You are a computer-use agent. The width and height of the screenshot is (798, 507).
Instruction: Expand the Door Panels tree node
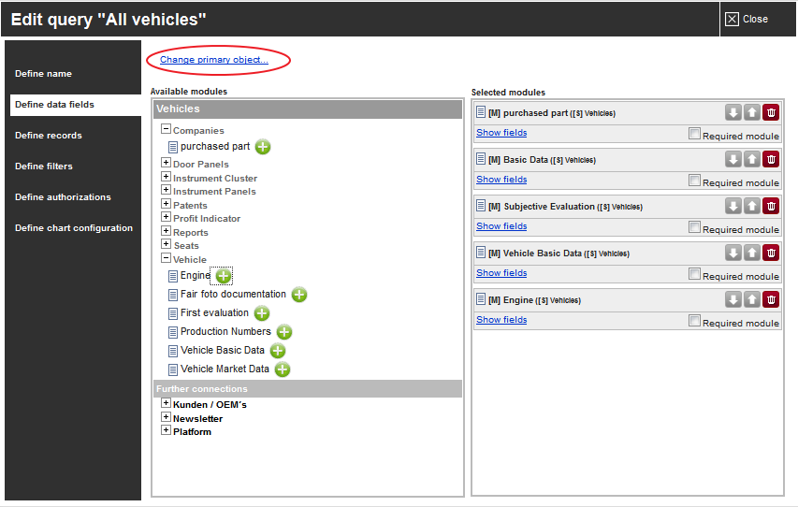[166, 163]
